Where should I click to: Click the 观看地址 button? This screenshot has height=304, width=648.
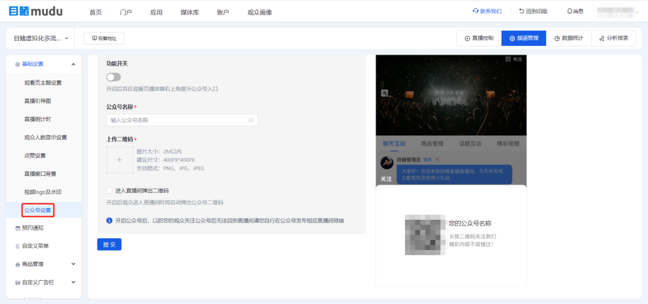104,38
